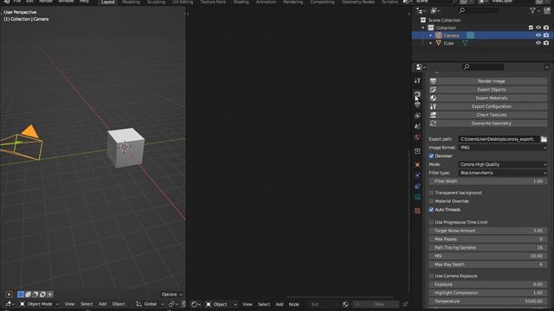554x311 pixels.
Task: Switch to the Shading workspace tab
Action: coord(241,2)
